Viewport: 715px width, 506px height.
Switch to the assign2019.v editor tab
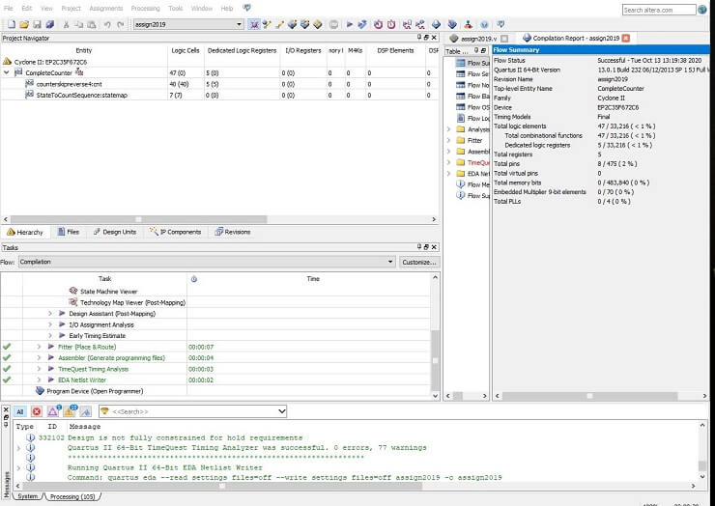tap(477, 39)
